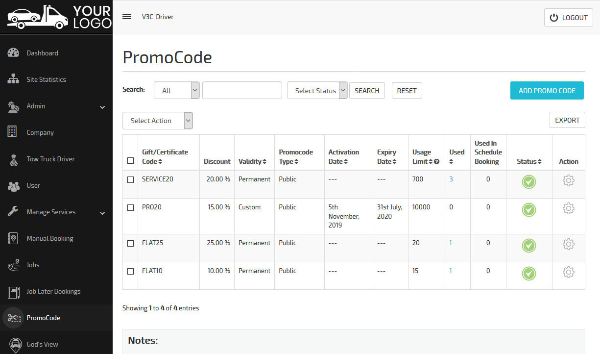This screenshot has width=600, height=354.
Task: Tick the checkbox for FLAT10 row
Action: coord(130,271)
